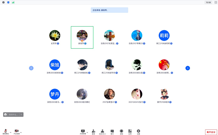The image size is (218, 135).
Task: Click the blue security shield icon
Action: (8, 2)
